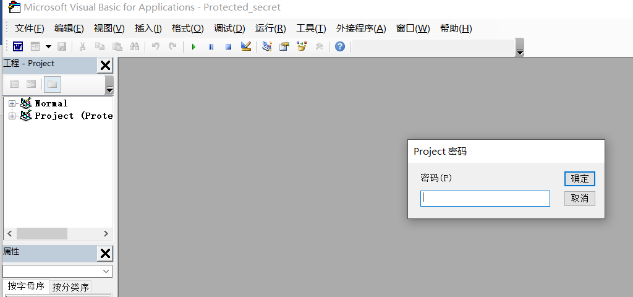Switch to the 按分类序 tab
This screenshot has height=297, width=633.
[70, 287]
